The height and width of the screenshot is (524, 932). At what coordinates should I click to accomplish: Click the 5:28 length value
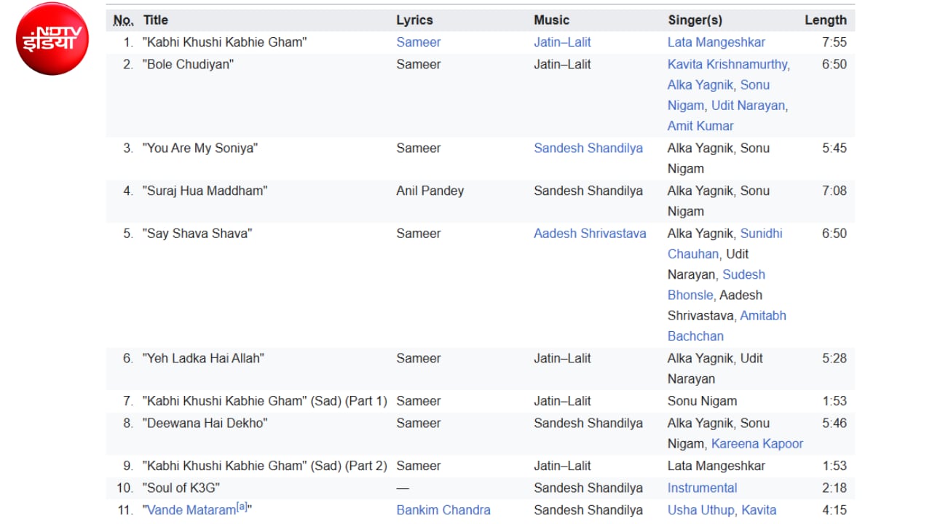834,358
